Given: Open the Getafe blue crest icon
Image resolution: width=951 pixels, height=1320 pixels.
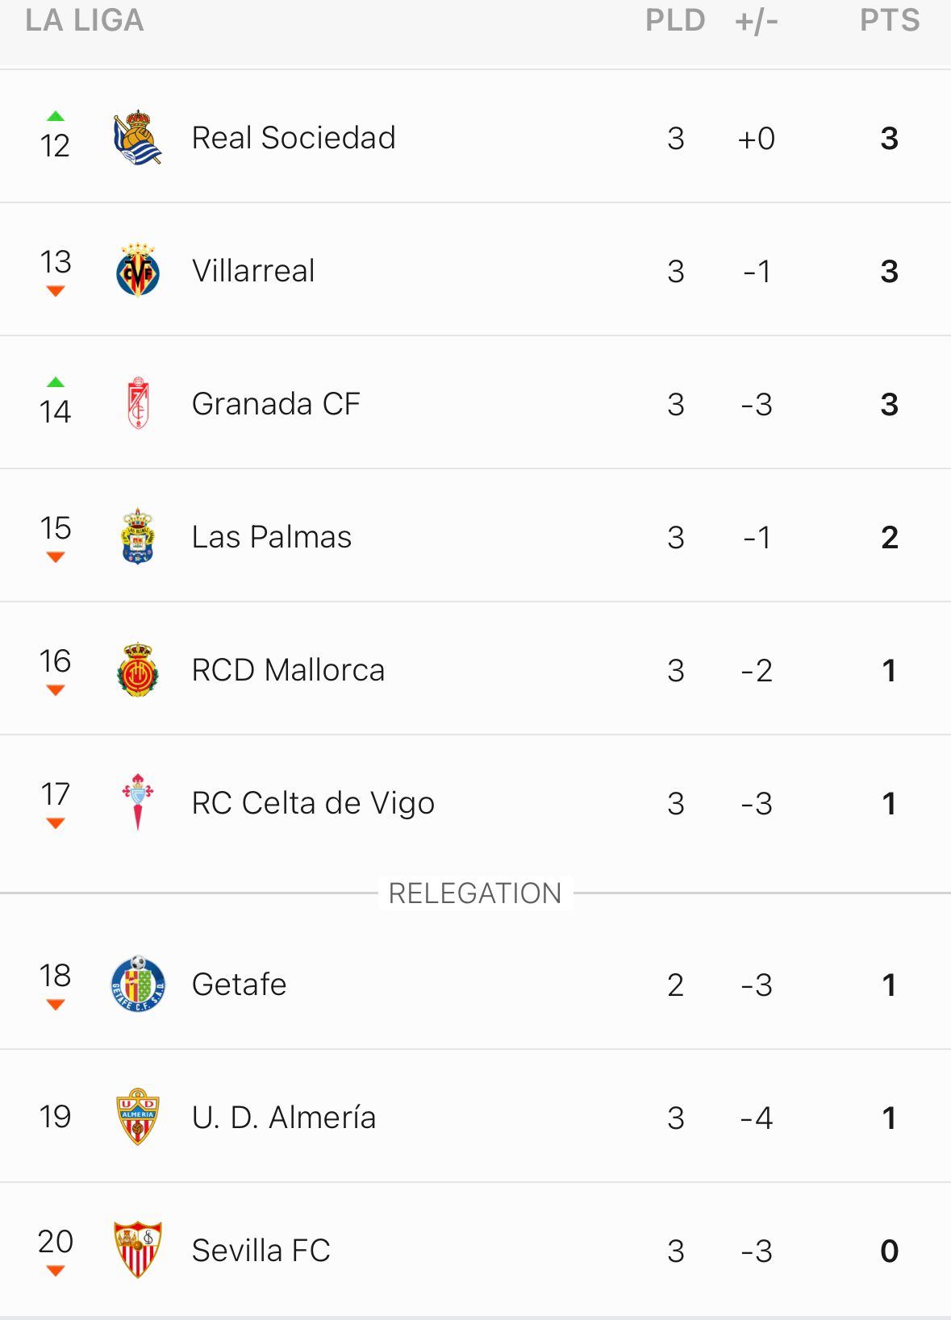Looking at the screenshot, I should [138, 984].
